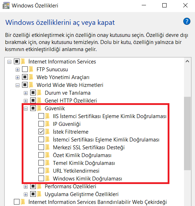Image resolution: width=195 pixels, height=206 pixels.
Task: Select the Merkezi SSL Sertifikası Desteği item
Action: coord(89,147)
